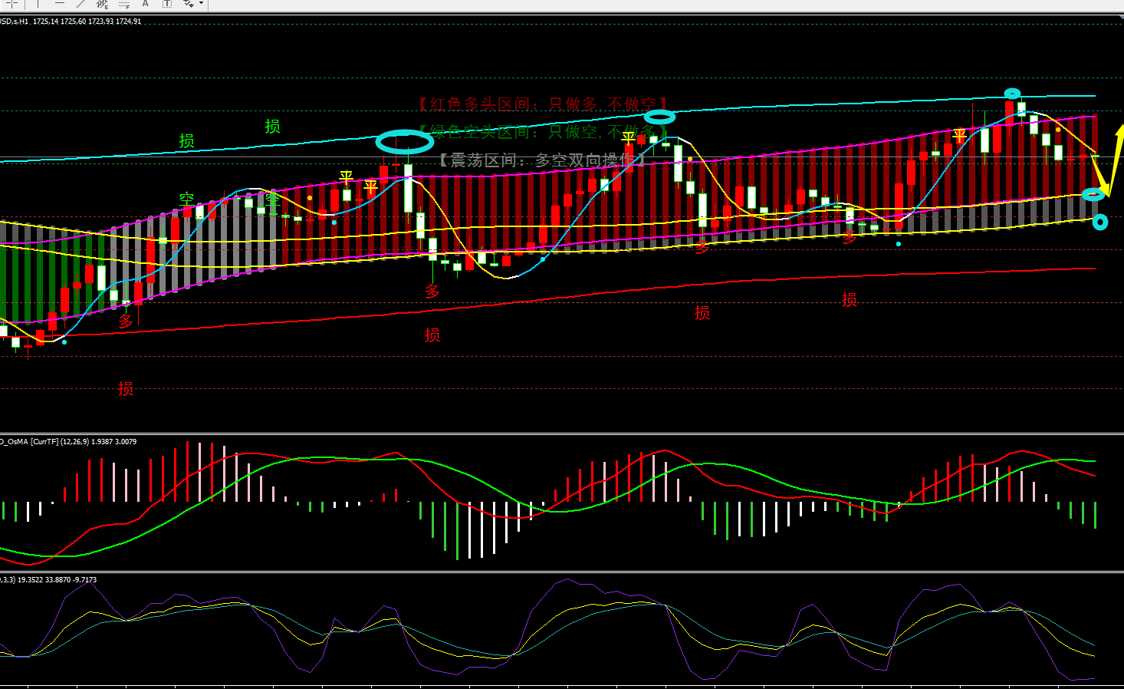Select the vertical line drawing tool

pyautogui.click(x=37, y=4)
